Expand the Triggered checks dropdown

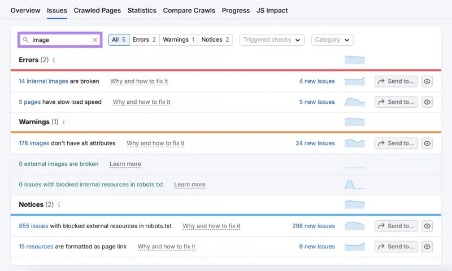(272, 40)
